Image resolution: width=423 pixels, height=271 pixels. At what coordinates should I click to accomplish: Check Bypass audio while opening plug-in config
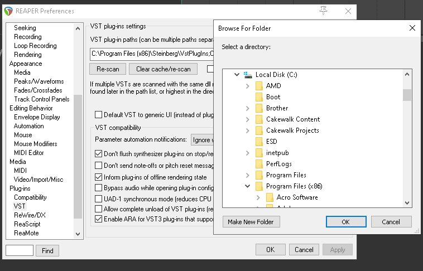pyautogui.click(x=98, y=188)
